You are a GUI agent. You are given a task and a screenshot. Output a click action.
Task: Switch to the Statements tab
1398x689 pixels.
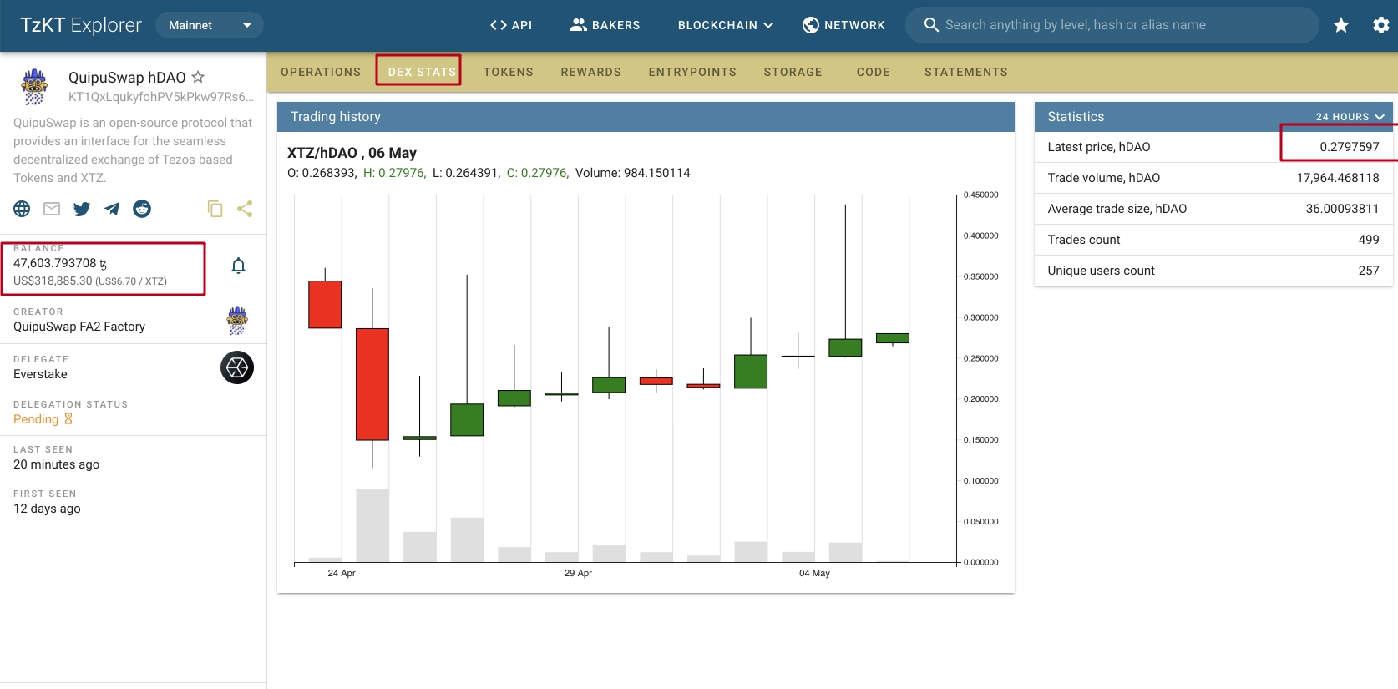click(965, 72)
